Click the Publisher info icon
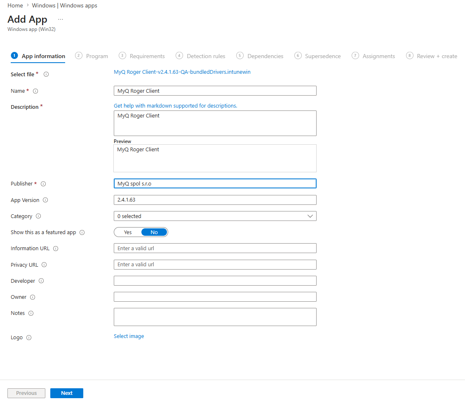Screen dimensions: 465x406 pos(43,184)
